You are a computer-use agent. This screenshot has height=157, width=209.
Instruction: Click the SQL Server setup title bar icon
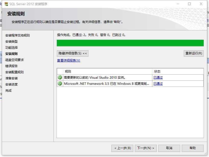(x=6, y=4)
